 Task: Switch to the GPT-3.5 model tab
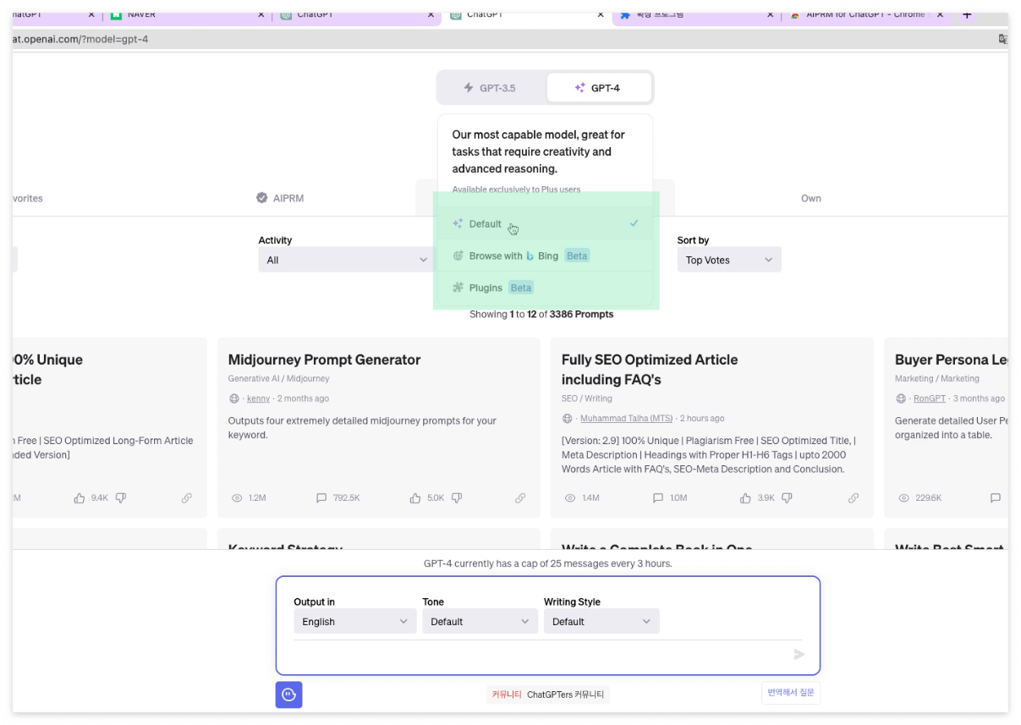tap(491, 88)
